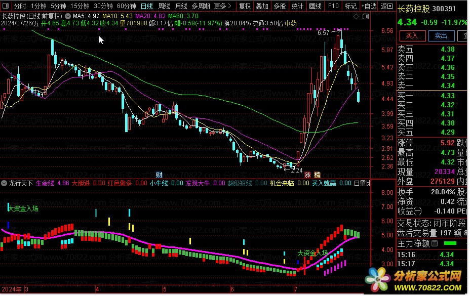
Task: Click the diamond icon above chart
Action: pos(356,17)
